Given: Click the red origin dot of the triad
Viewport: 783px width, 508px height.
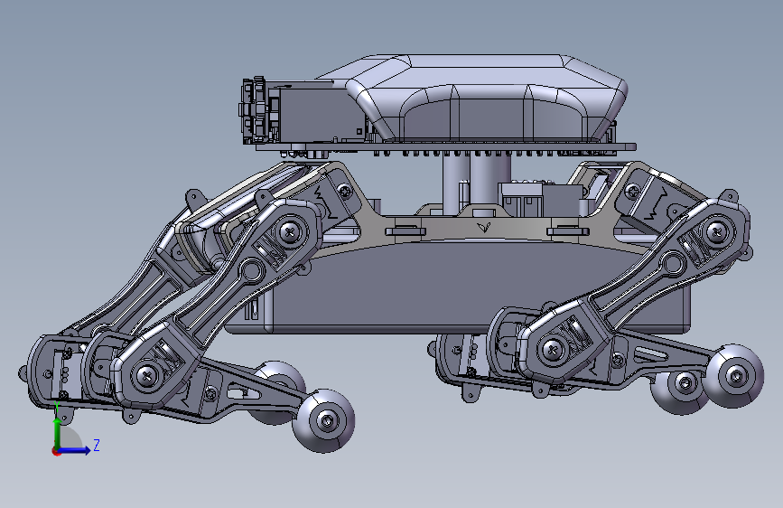Looking at the screenshot, I should tap(56, 451).
